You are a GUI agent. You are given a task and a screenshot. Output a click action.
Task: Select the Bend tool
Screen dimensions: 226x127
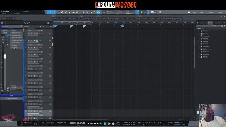pyautogui.click(x=73, y=12)
